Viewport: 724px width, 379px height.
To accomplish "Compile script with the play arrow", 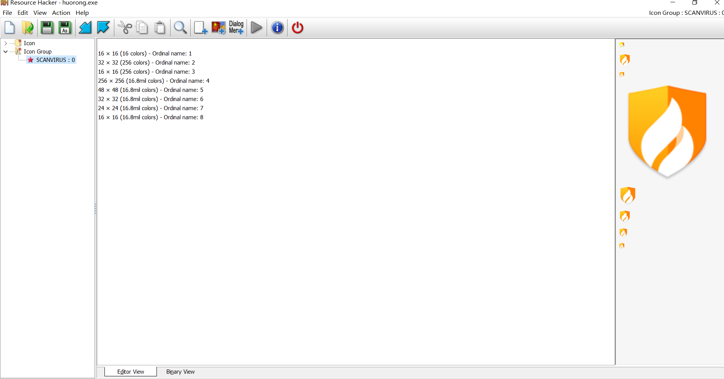I will point(257,28).
